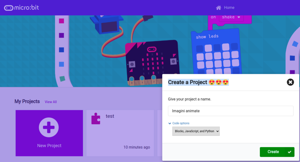Click the on shake dropdown in banner
This screenshot has width=300, height=162.
tap(232, 17)
